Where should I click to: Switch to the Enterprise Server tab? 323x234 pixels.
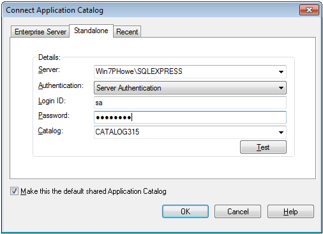click(40, 32)
